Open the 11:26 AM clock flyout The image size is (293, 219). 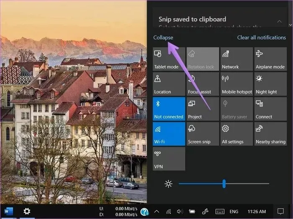[x=257, y=211]
